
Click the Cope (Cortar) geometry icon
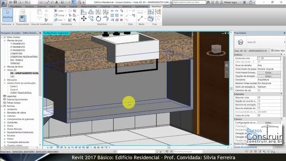click(x=56, y=15)
